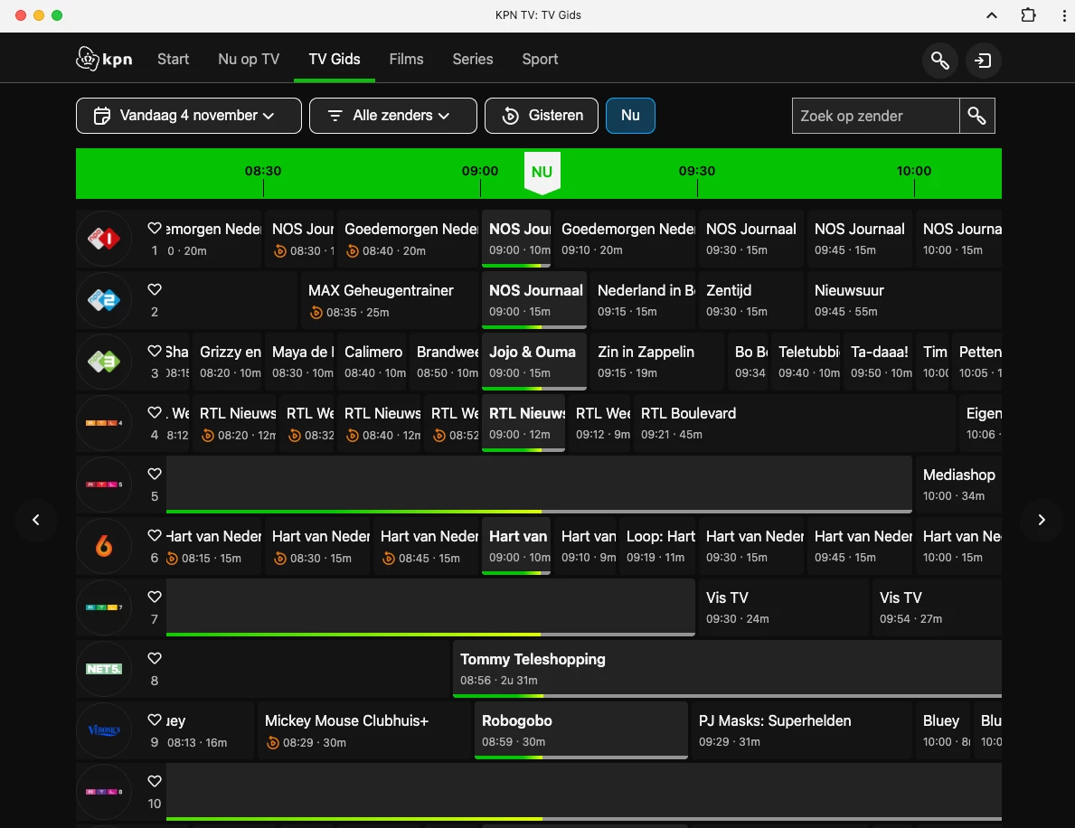Go to the Start tab
The width and height of the screenshot is (1075, 828).
(173, 59)
